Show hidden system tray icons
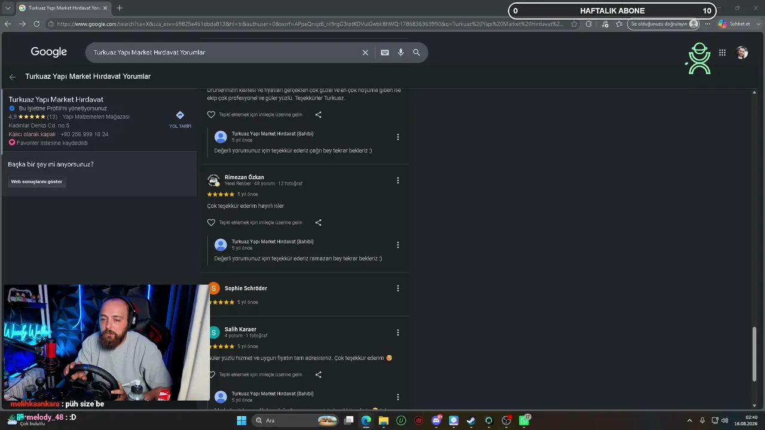Image resolution: width=765 pixels, height=430 pixels. click(689, 420)
